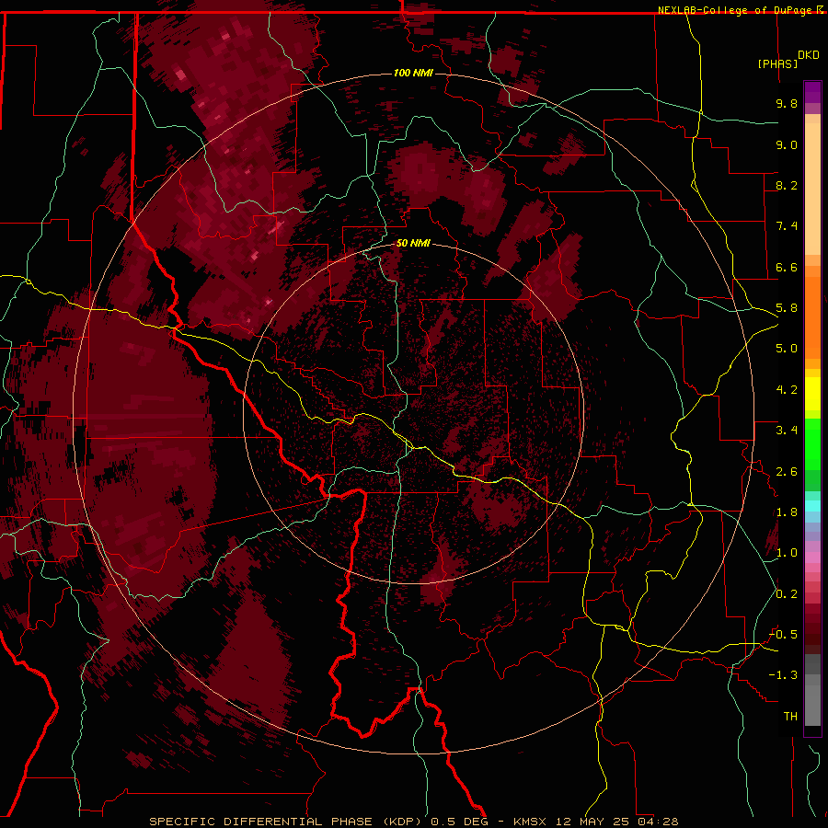This screenshot has width=828, height=828.
Task: Click the 0.2 color scale value
Action: [x=787, y=593]
